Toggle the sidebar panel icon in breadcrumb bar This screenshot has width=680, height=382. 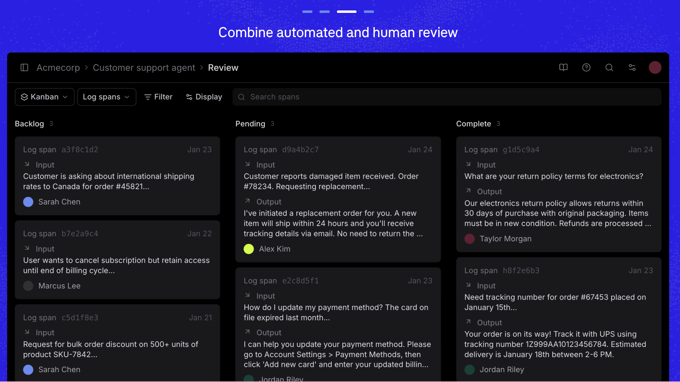click(x=24, y=68)
